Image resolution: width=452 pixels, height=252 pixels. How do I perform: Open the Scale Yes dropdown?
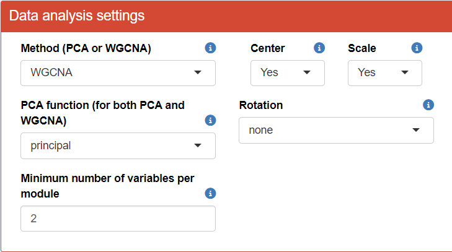384,72
